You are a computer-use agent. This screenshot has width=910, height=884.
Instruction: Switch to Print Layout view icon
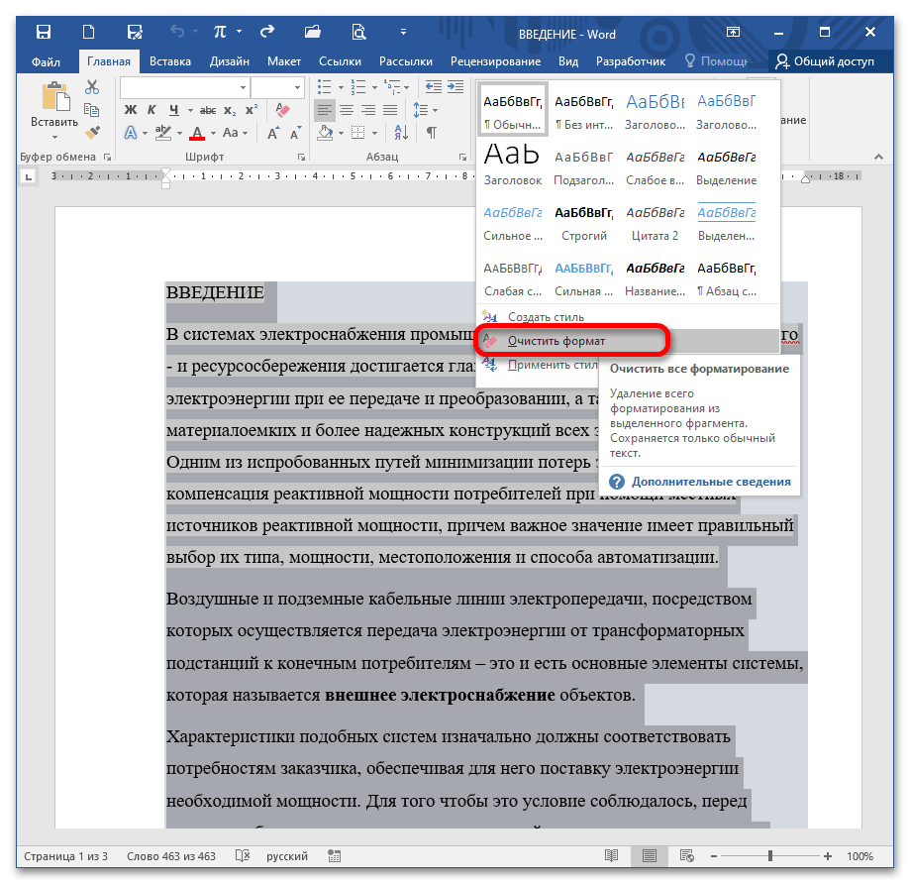point(650,855)
